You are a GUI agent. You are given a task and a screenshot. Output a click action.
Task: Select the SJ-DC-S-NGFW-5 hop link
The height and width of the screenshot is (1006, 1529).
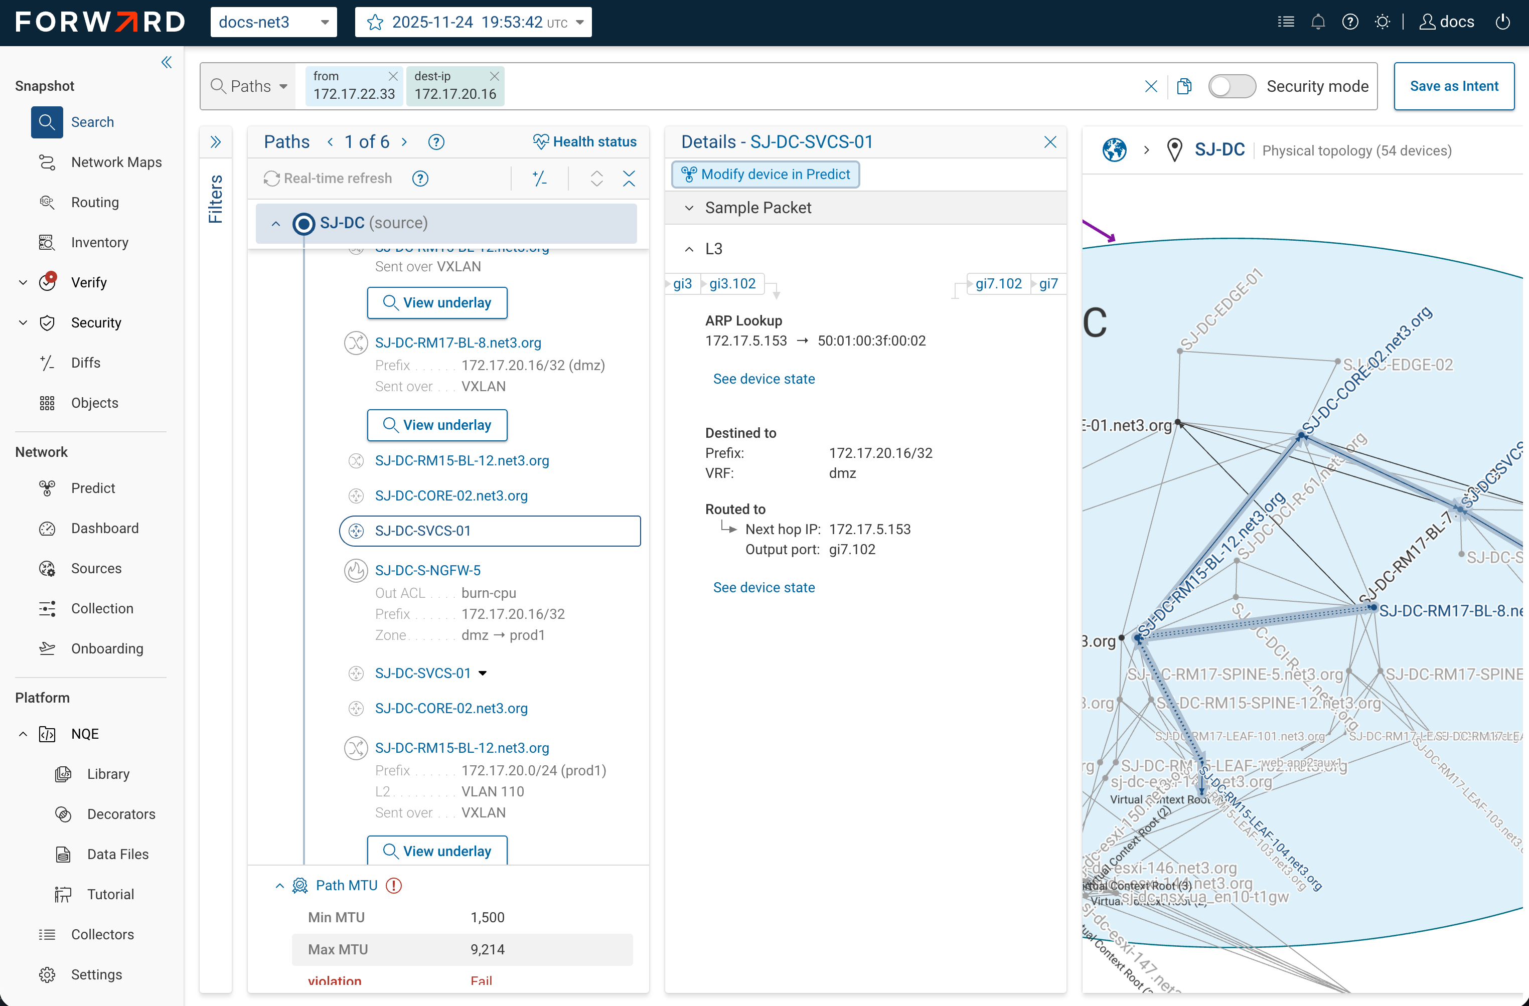click(x=428, y=571)
